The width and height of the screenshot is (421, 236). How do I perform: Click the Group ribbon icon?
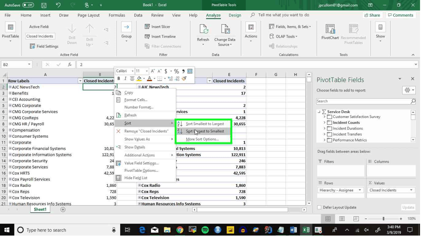[x=126, y=33]
